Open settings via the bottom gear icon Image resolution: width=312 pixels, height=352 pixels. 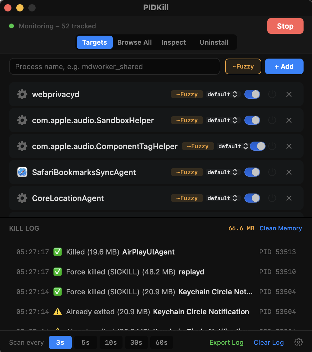coord(298,342)
